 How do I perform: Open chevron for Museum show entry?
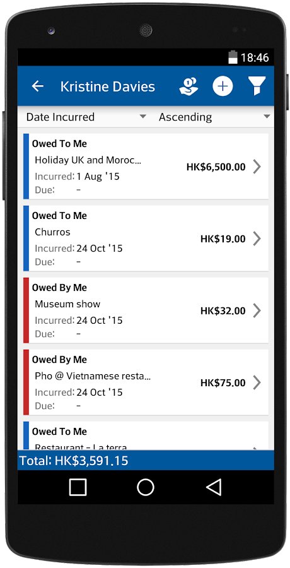click(257, 311)
